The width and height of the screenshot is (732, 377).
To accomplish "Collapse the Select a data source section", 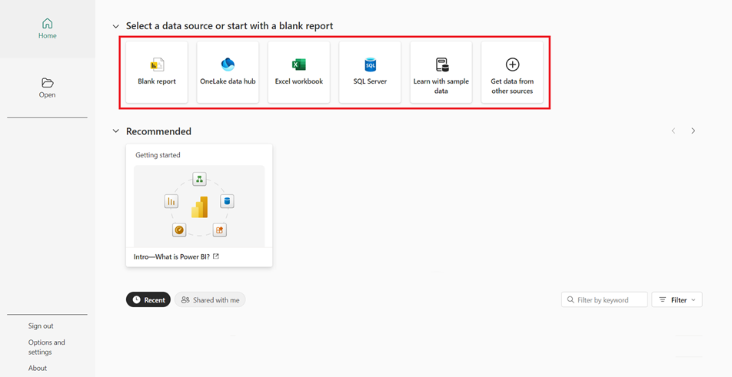I will tap(116, 26).
